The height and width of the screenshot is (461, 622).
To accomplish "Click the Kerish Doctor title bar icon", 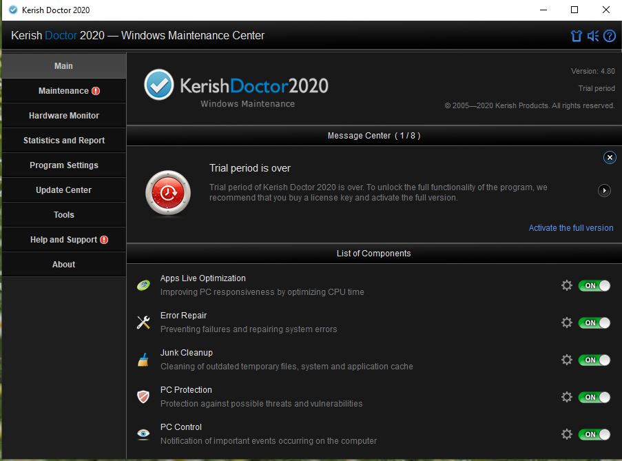I will 13,10.
